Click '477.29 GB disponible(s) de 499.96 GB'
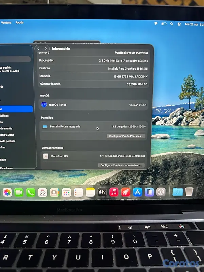 pos(122,156)
